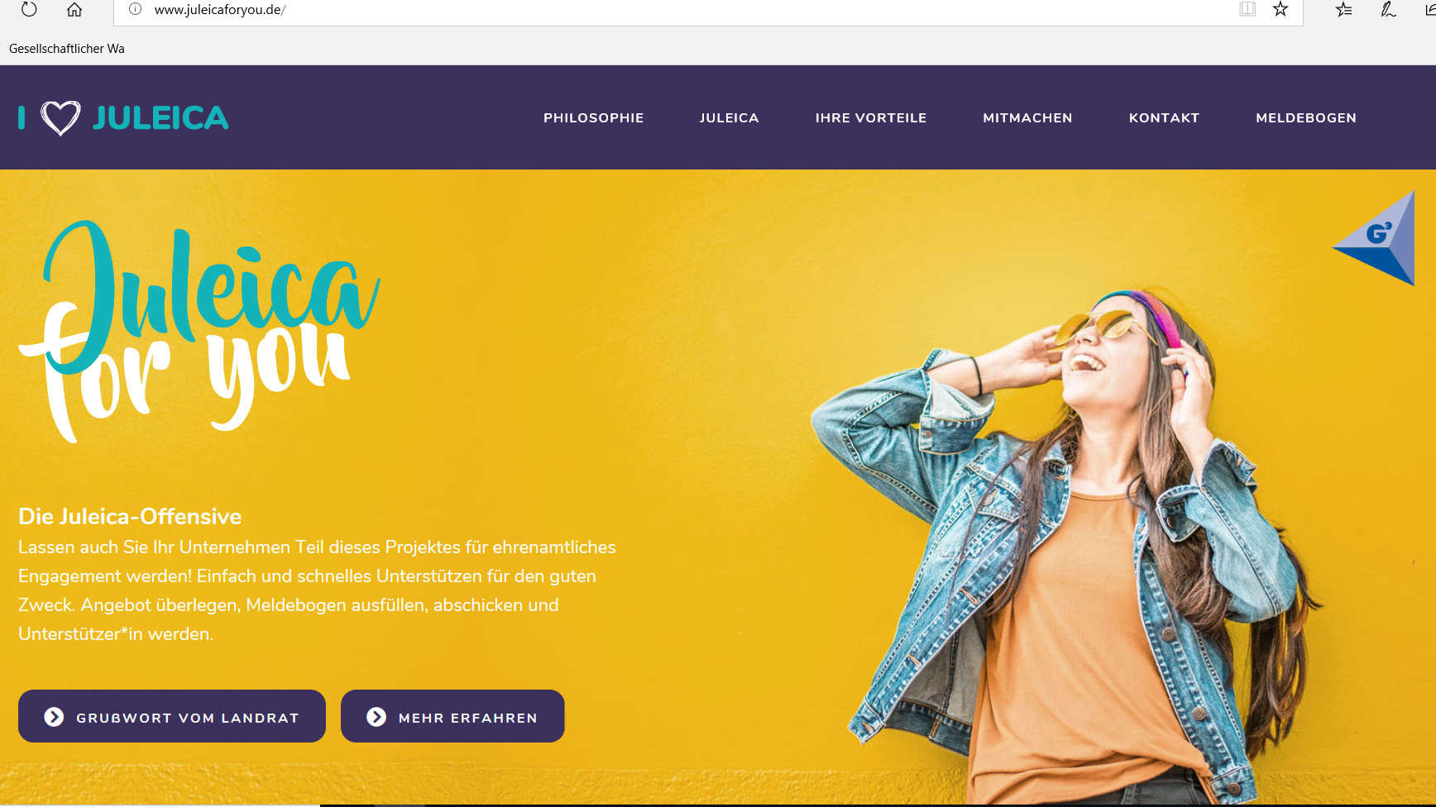
Task: Select Juleica in the navigation menu
Action: coord(729,117)
